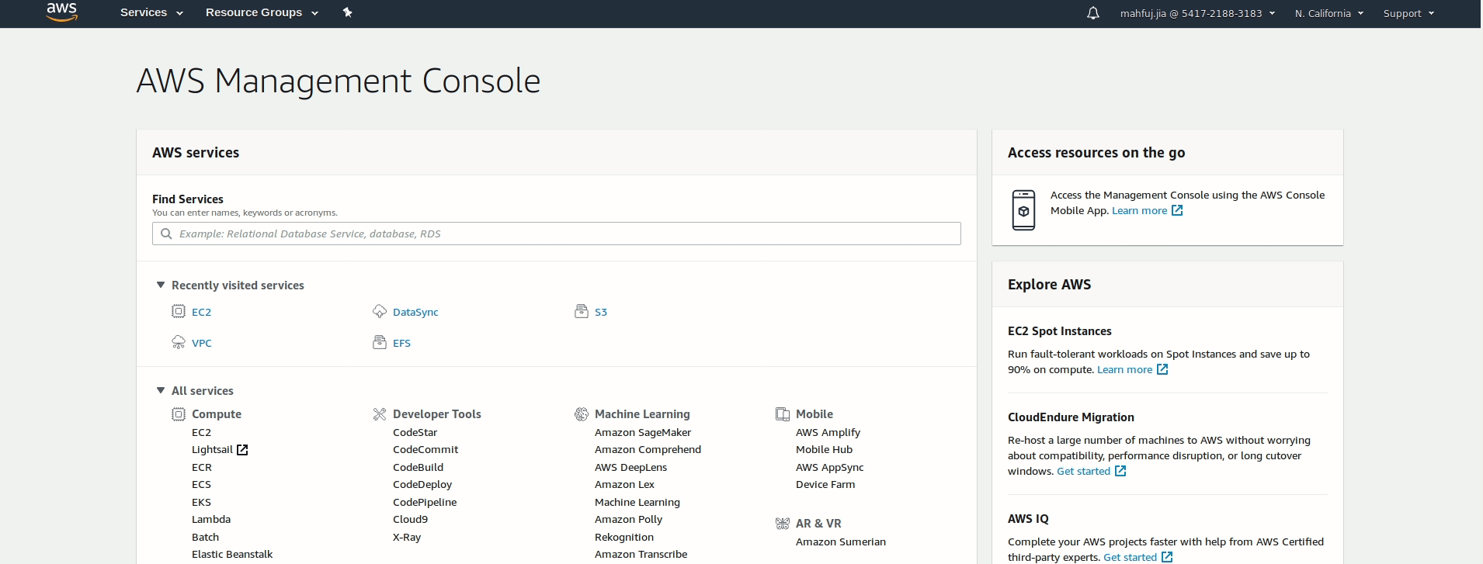Open CodeCommit under Developer Tools
The height and width of the screenshot is (564, 1483).
[425, 449]
